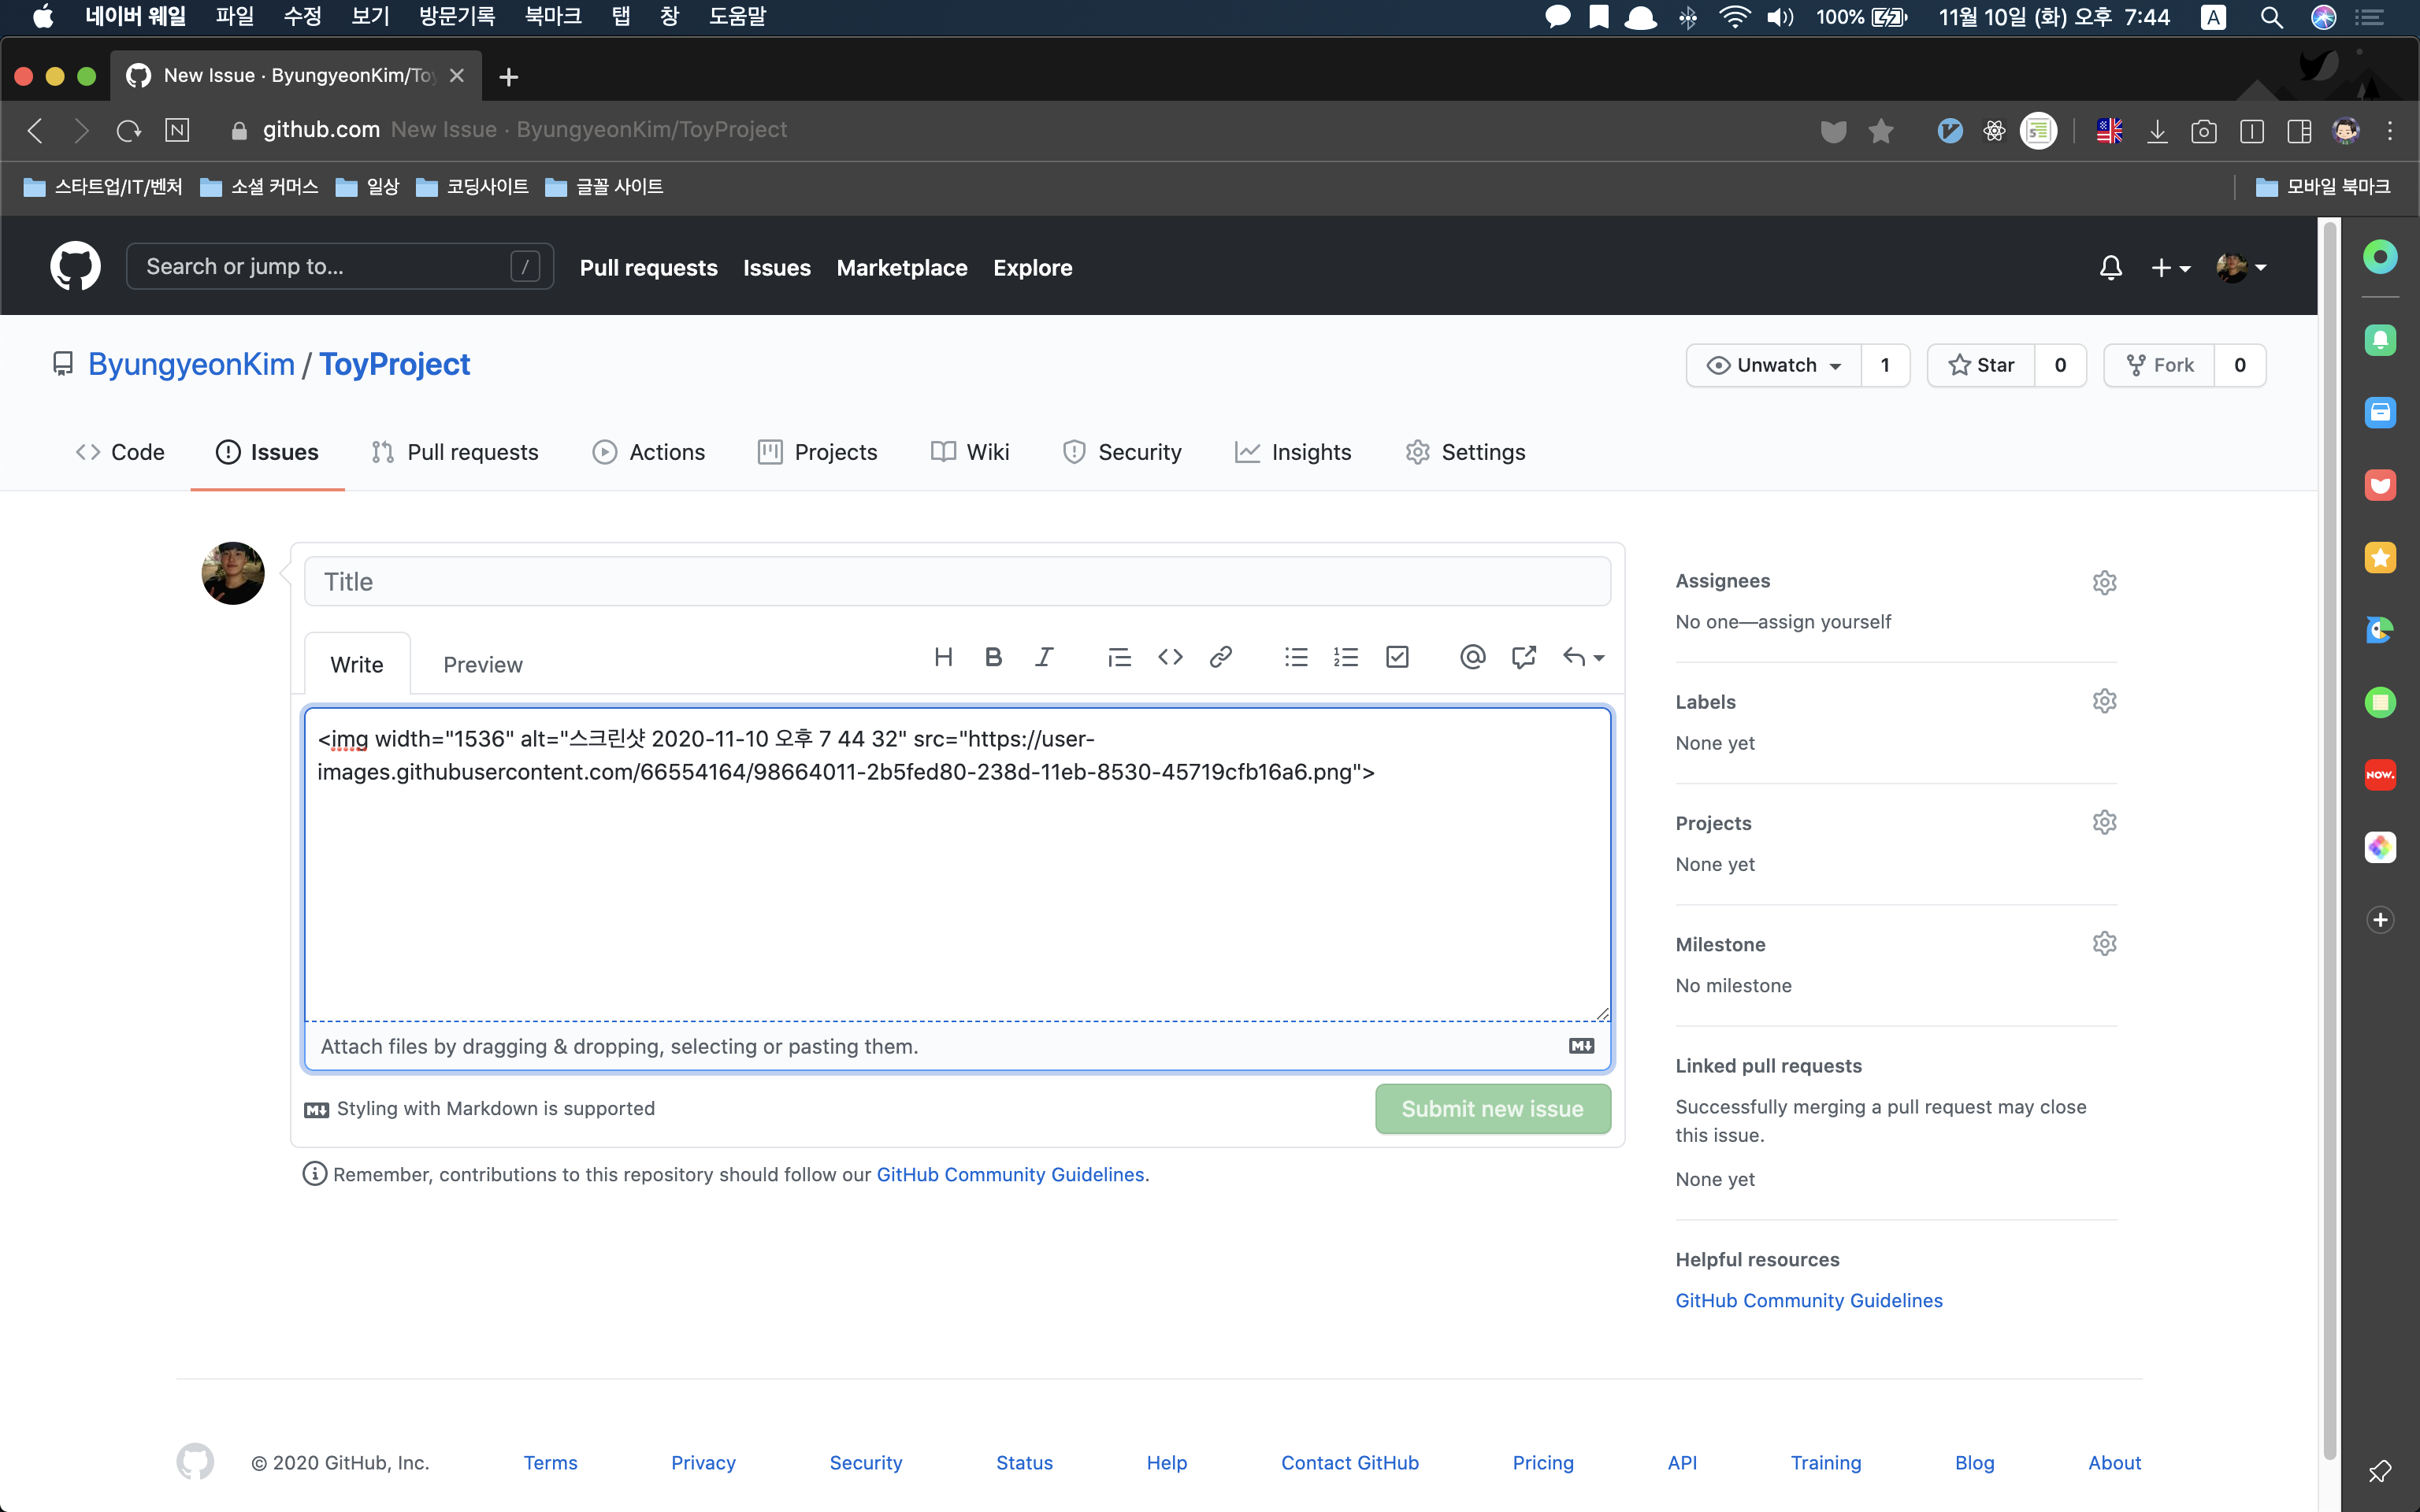Click the issue Title input field

[957, 582]
